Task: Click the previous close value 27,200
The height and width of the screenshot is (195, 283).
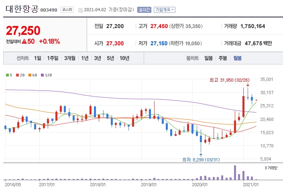Action: point(115,26)
